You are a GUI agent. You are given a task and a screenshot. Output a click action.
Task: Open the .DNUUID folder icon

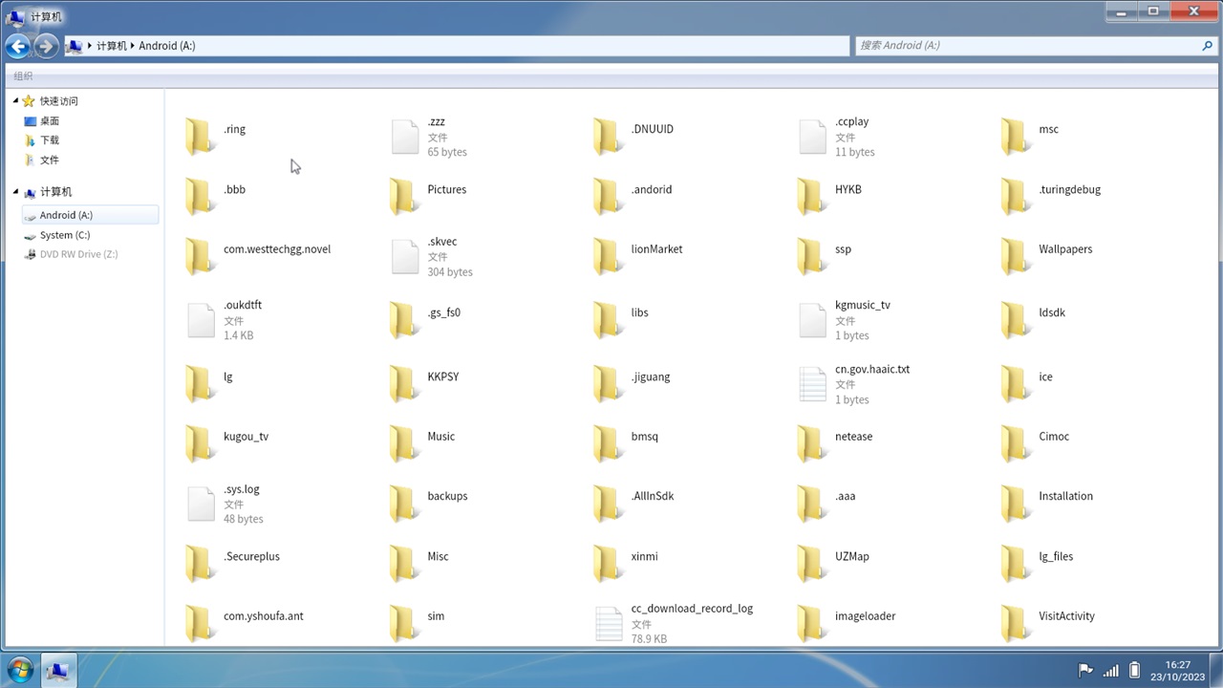[608, 137]
